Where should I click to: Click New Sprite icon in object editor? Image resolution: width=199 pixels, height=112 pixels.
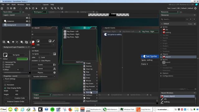pos(38,41)
